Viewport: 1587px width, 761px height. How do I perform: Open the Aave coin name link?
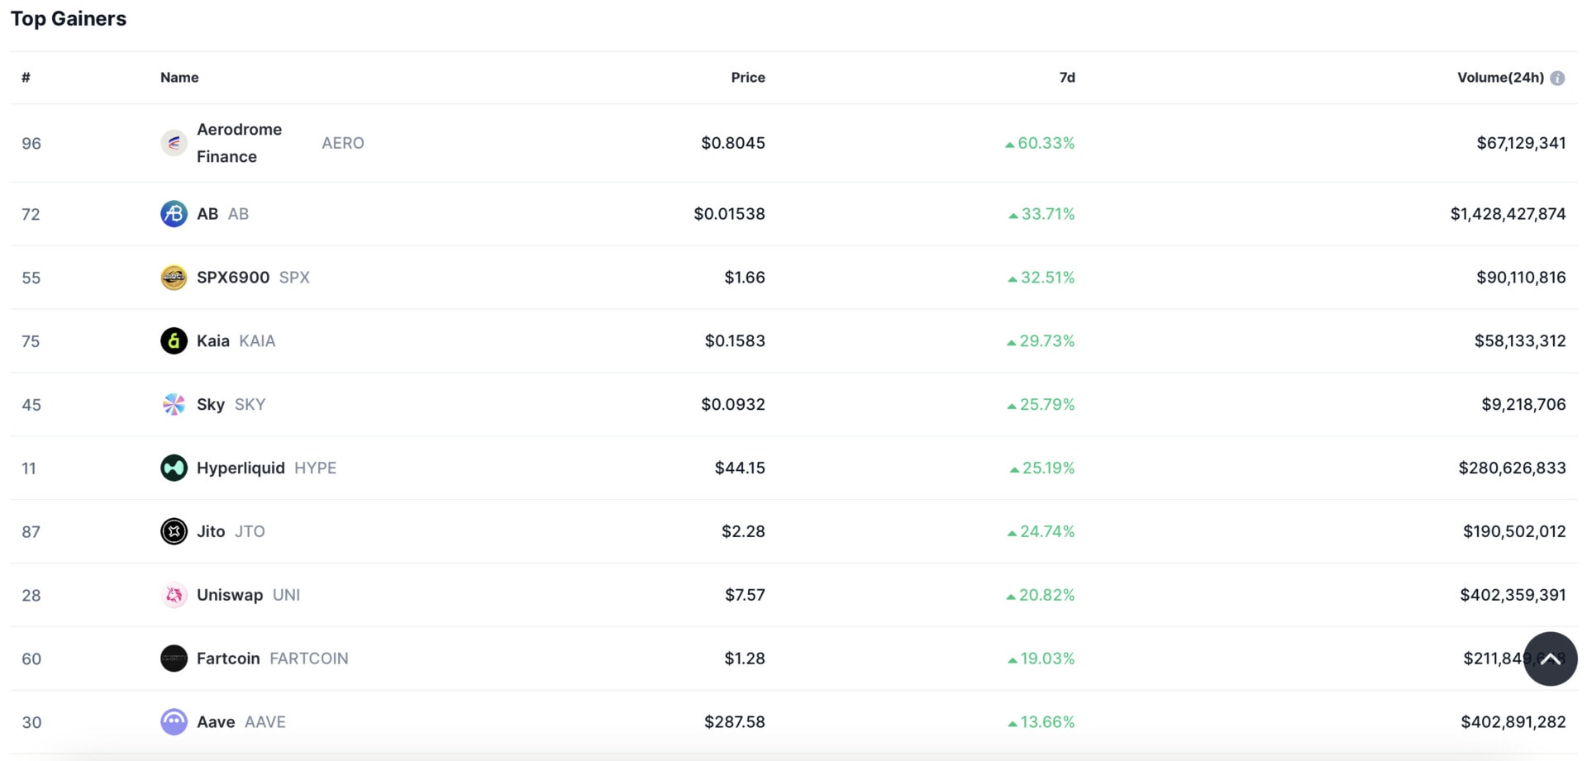216,722
